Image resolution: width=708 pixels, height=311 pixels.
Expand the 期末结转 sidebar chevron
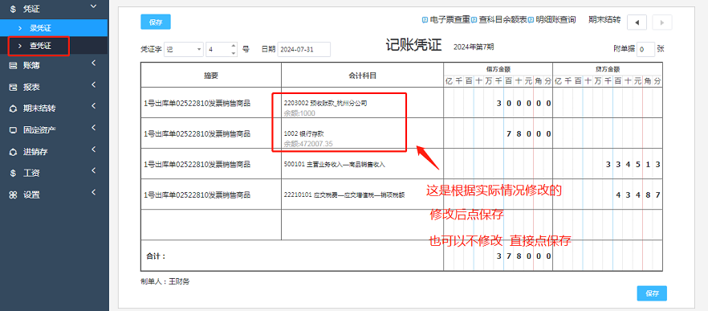coord(93,107)
